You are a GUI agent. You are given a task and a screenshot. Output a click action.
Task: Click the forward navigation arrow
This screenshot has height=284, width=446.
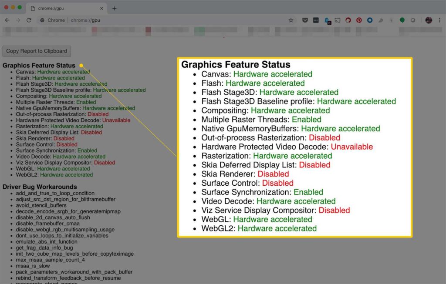coord(18,20)
